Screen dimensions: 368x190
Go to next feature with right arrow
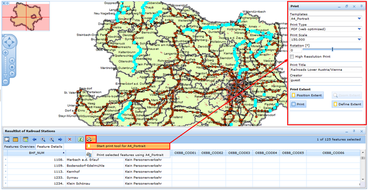(x=60, y=139)
